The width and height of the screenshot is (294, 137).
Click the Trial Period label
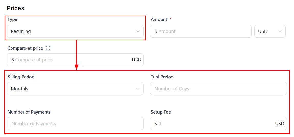pyautogui.click(x=162, y=77)
